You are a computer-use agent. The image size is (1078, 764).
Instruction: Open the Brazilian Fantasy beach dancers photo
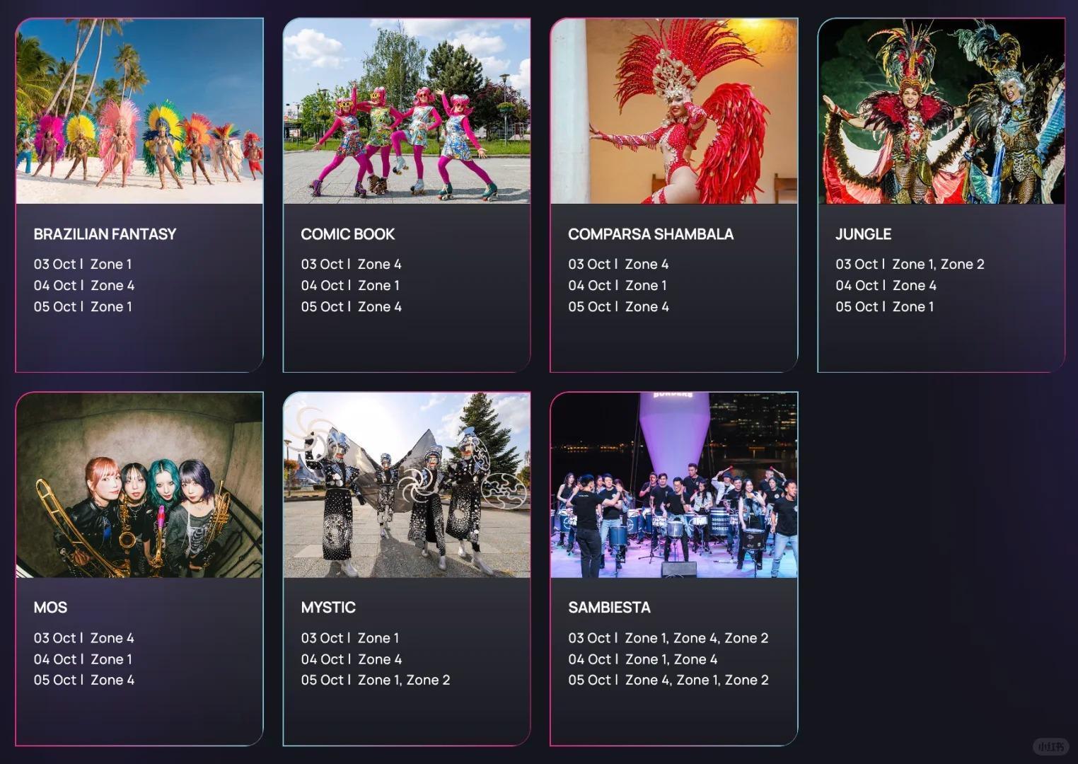click(139, 112)
